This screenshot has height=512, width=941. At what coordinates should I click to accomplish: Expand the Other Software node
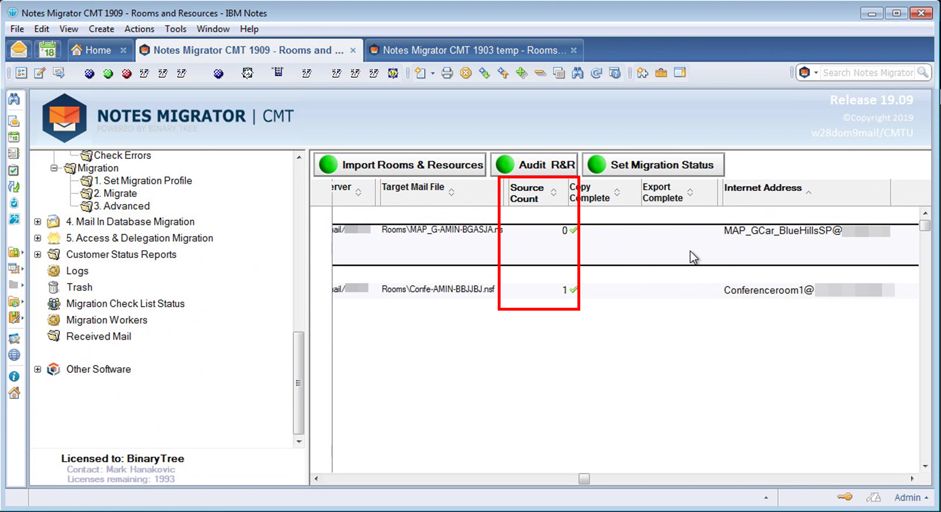click(38, 369)
